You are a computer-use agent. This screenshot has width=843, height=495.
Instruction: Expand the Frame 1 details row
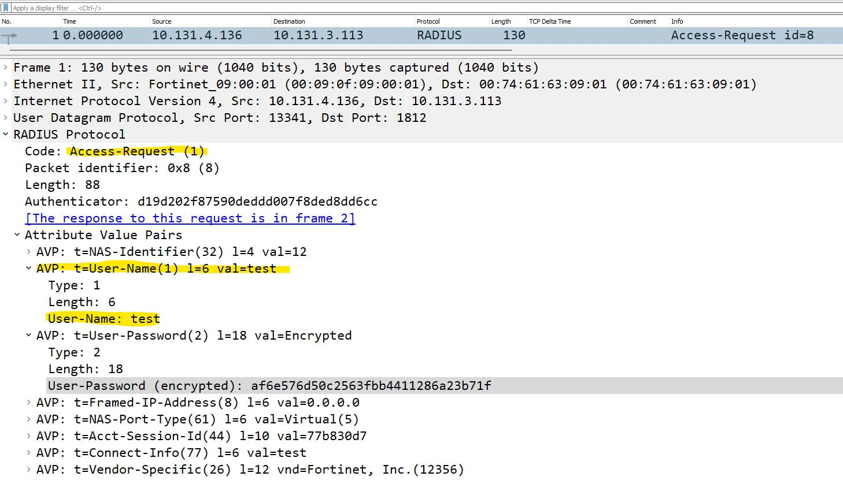coord(5,68)
